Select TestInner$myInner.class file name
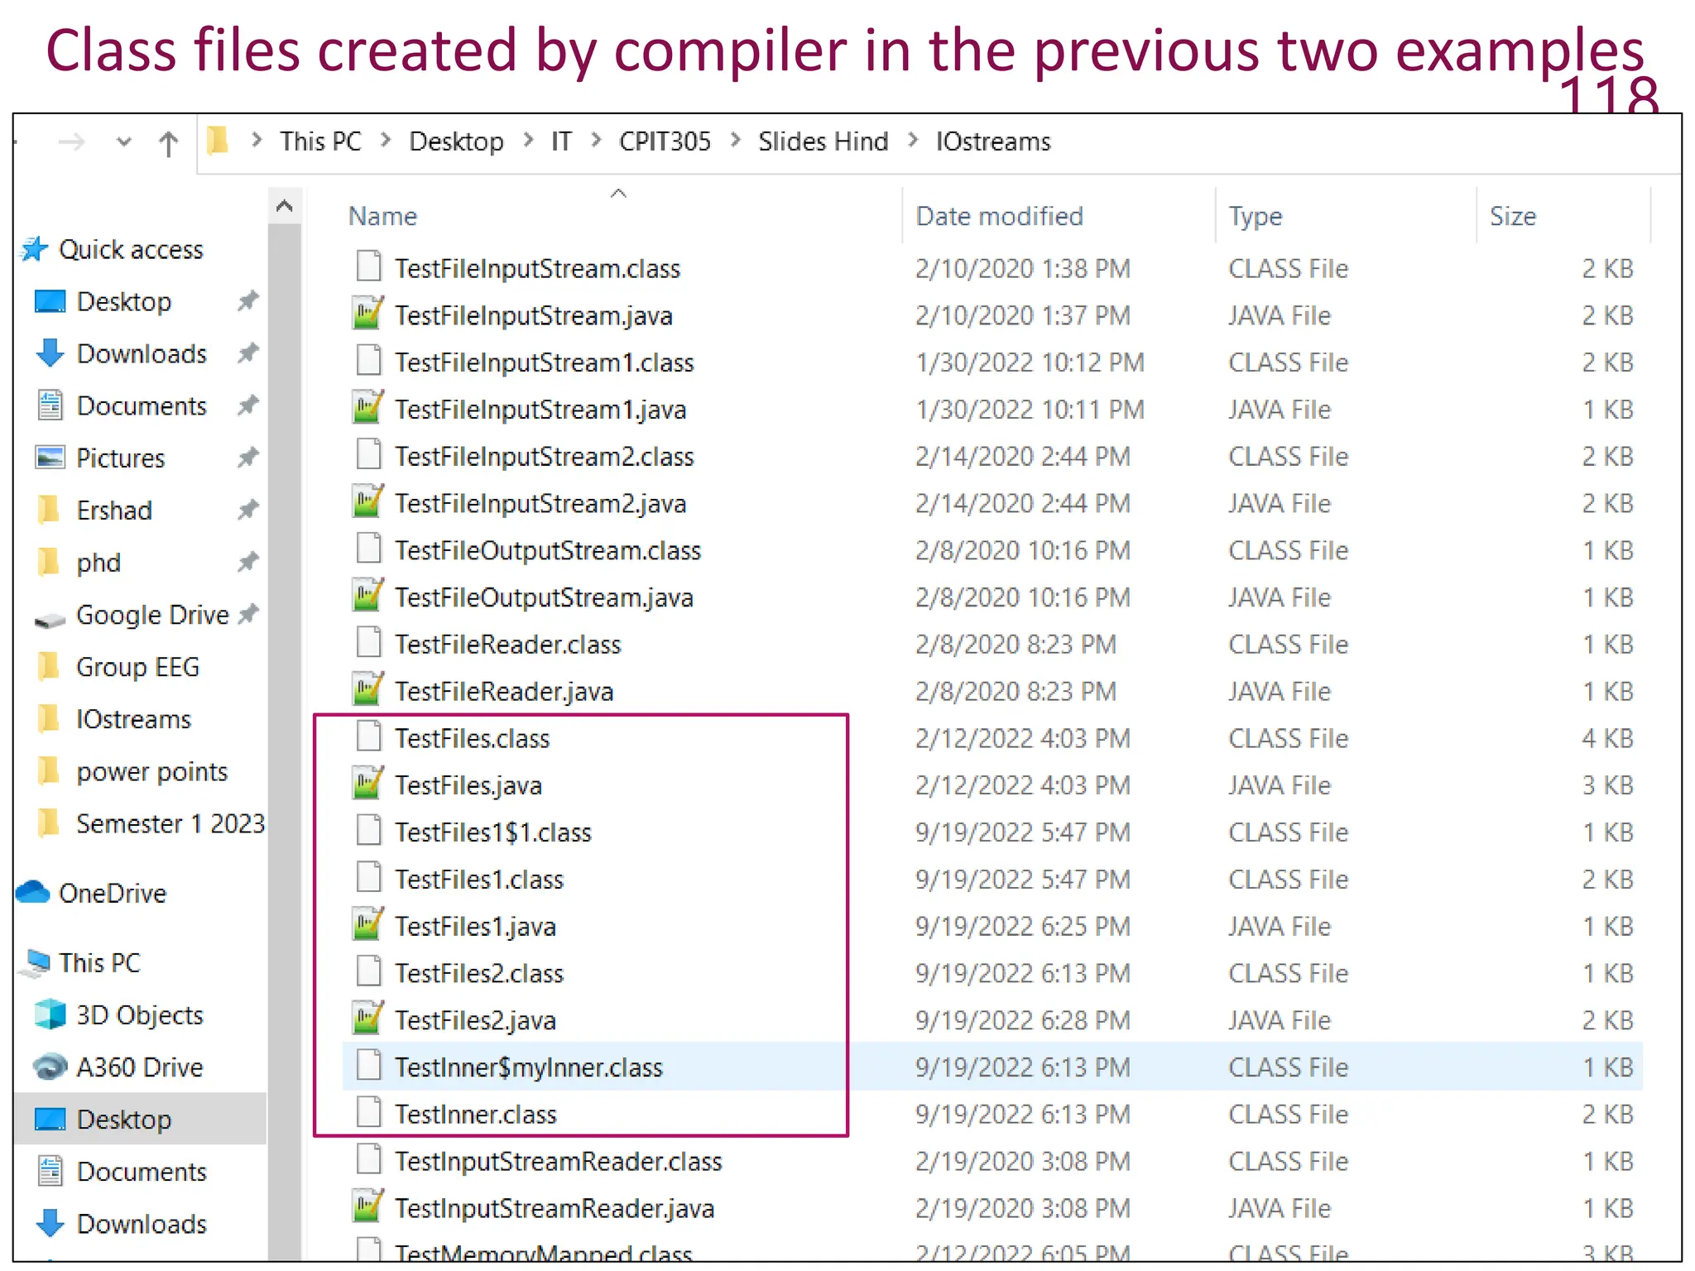The height and width of the screenshot is (1271, 1695). [528, 1067]
